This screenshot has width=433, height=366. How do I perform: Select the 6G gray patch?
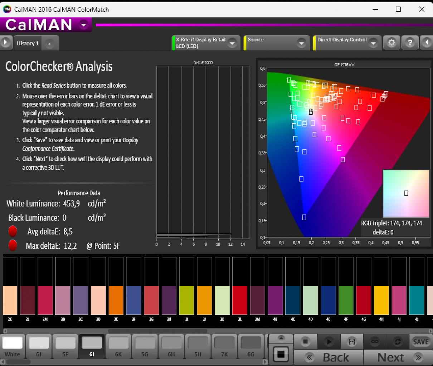coord(251,346)
